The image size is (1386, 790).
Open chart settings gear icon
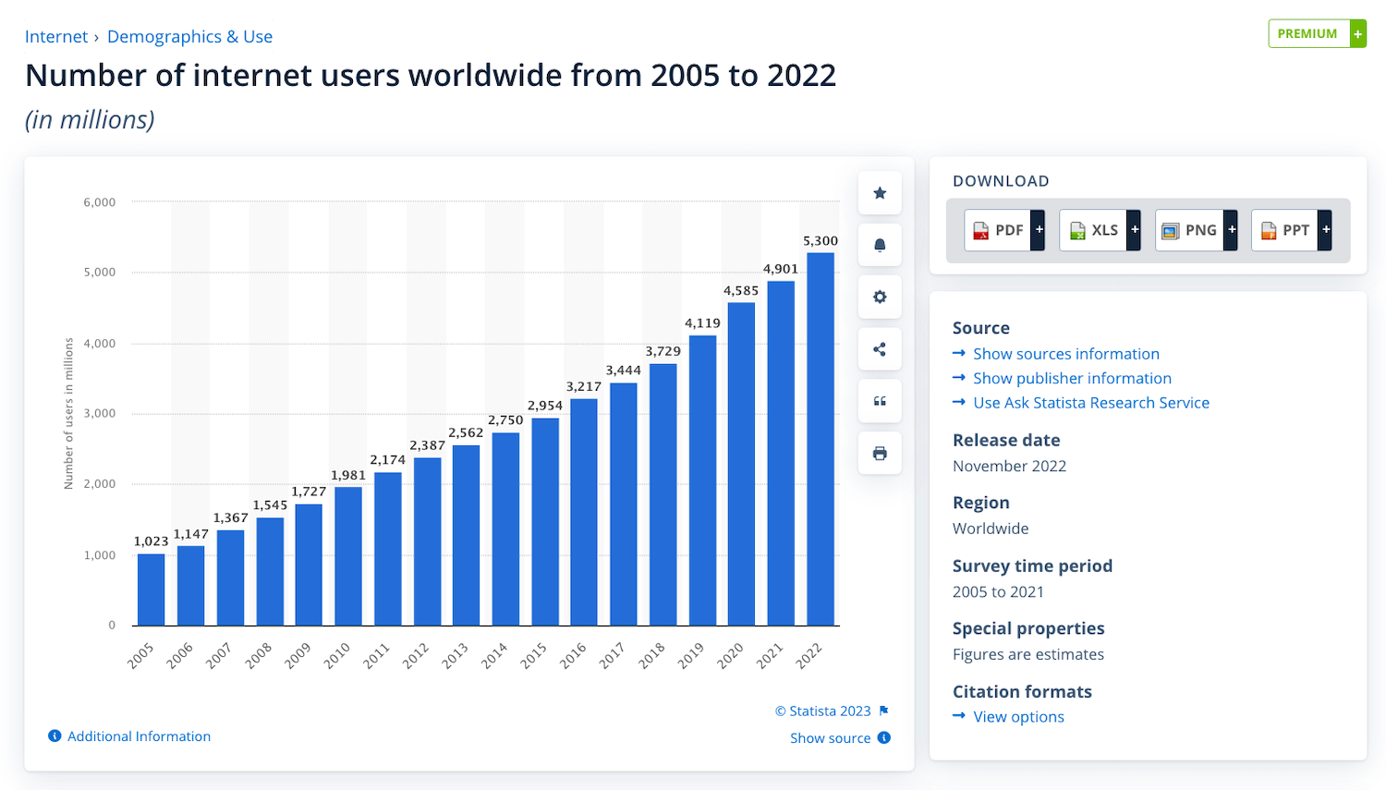click(x=880, y=298)
